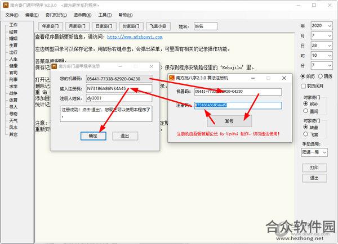Select the 健康 tree item

[14, 66]
